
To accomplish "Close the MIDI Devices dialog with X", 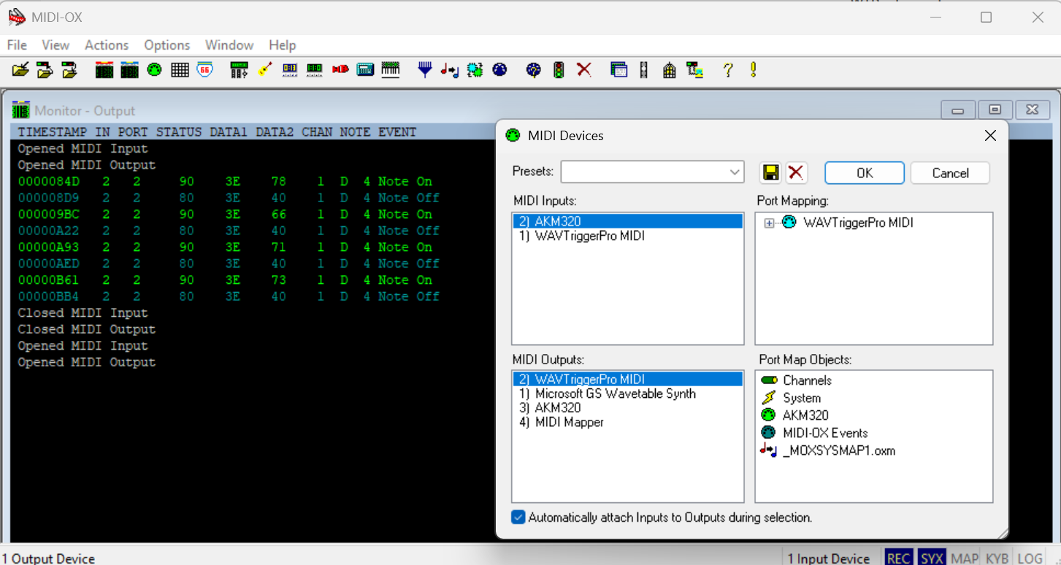I will 990,136.
